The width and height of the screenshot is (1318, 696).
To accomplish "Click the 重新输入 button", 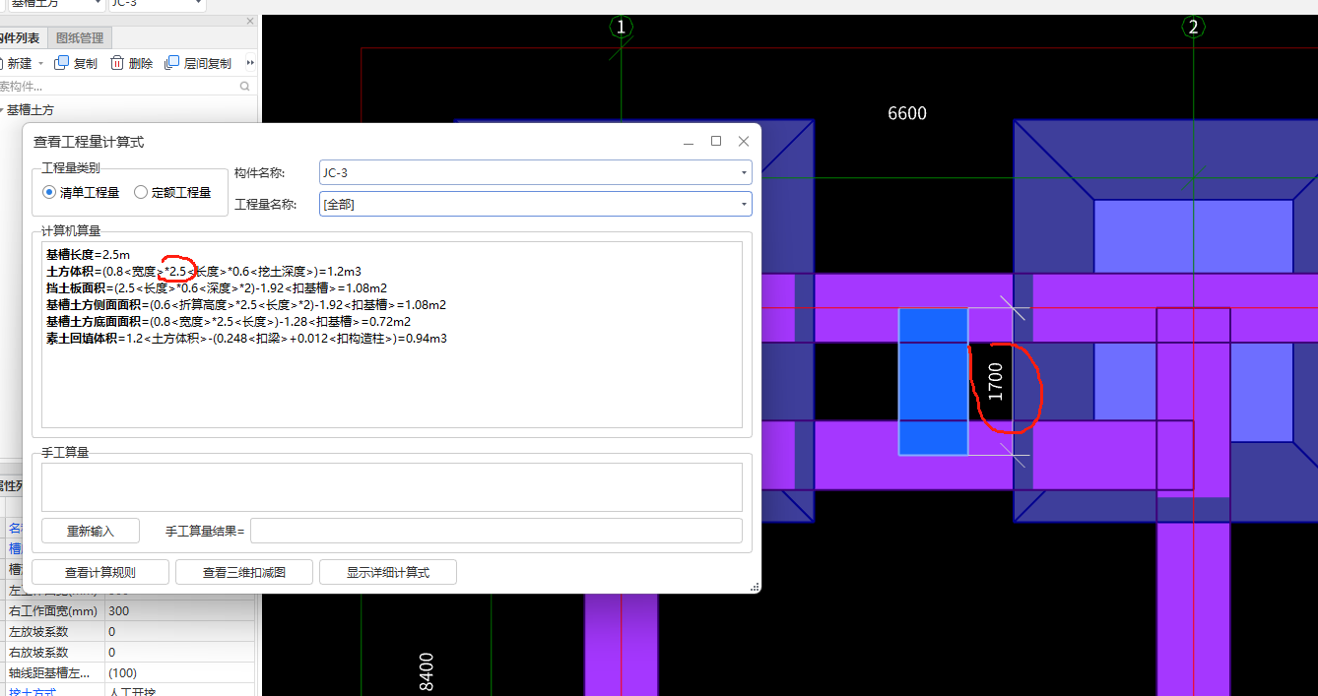I will [x=91, y=531].
